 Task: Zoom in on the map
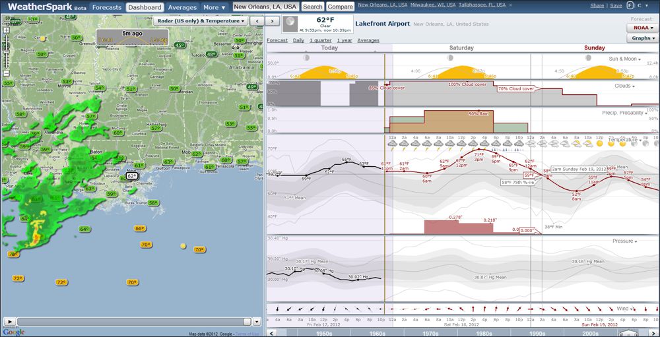click(x=7, y=30)
